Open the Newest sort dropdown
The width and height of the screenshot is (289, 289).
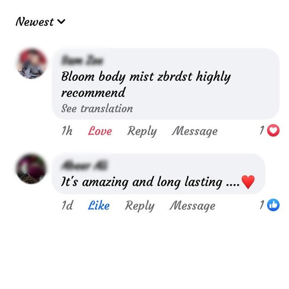pyautogui.click(x=40, y=22)
